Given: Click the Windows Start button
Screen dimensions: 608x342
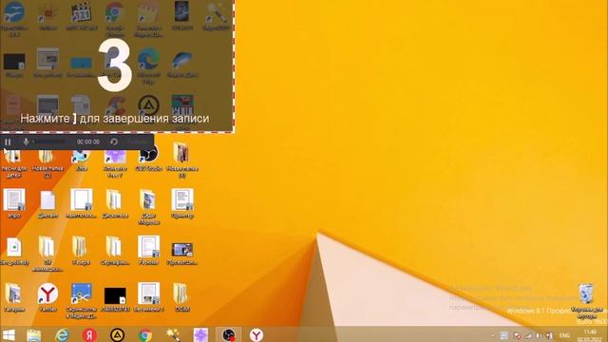Looking at the screenshot, I should tap(9, 335).
